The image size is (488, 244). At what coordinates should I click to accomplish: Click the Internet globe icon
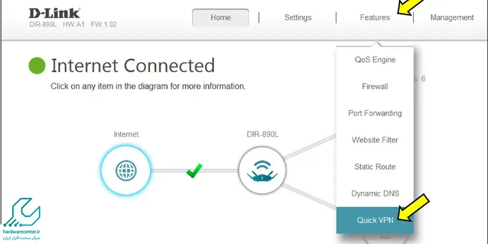pyautogui.click(x=126, y=170)
